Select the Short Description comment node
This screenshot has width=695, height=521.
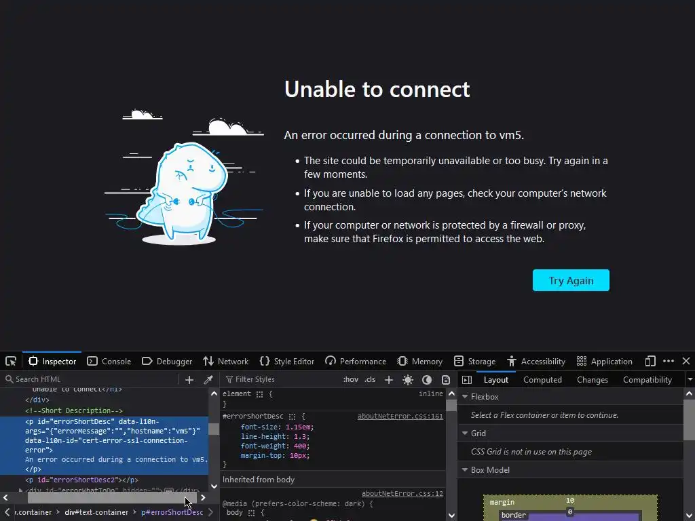tap(74, 410)
